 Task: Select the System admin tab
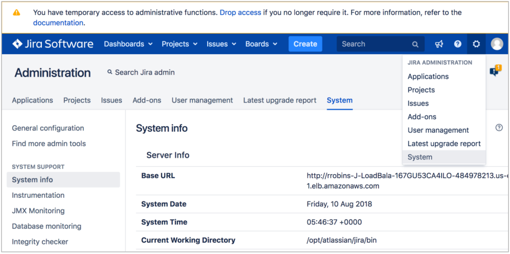click(340, 100)
